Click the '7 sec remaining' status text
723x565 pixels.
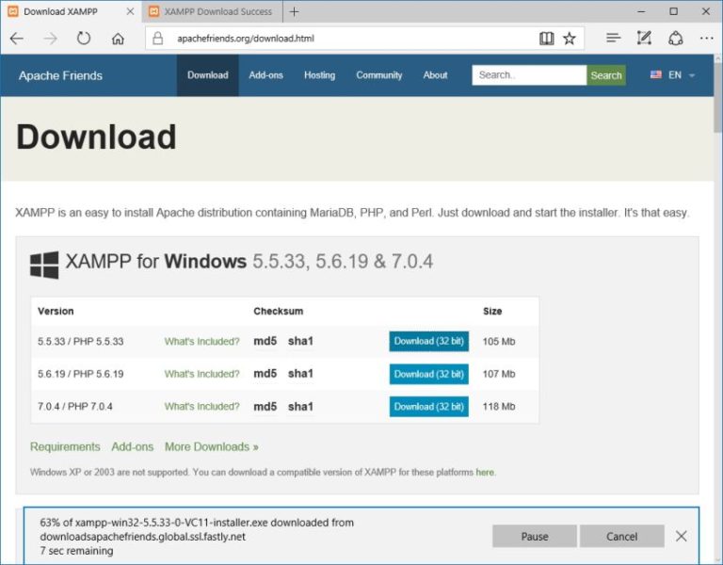coord(76,551)
